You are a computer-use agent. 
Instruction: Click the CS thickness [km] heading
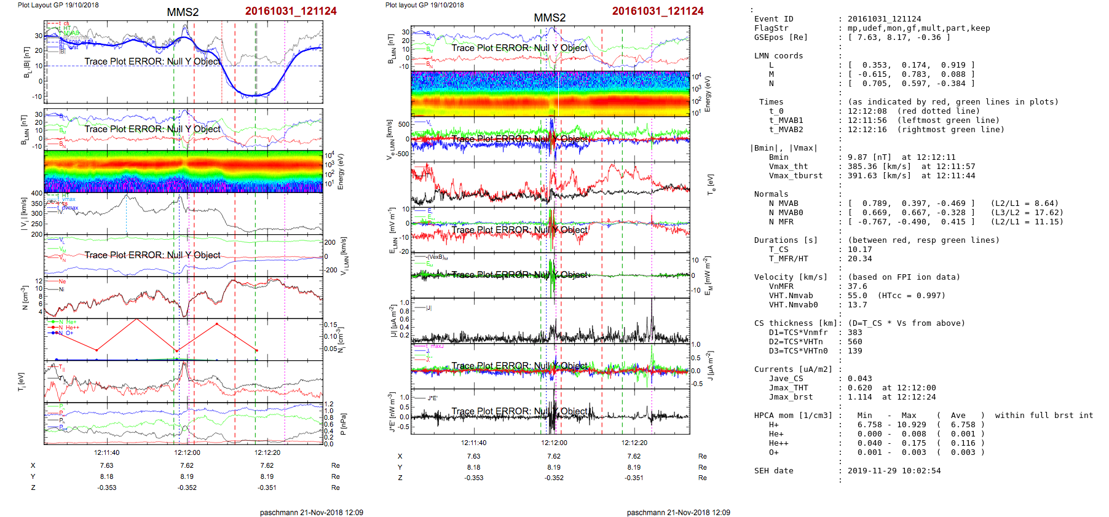pos(794,323)
